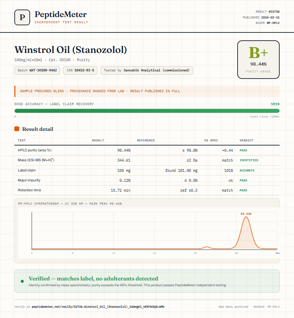The height and width of the screenshot is (318, 294).
Task: Click the IDENTIFIED verdict
Action: point(249,160)
